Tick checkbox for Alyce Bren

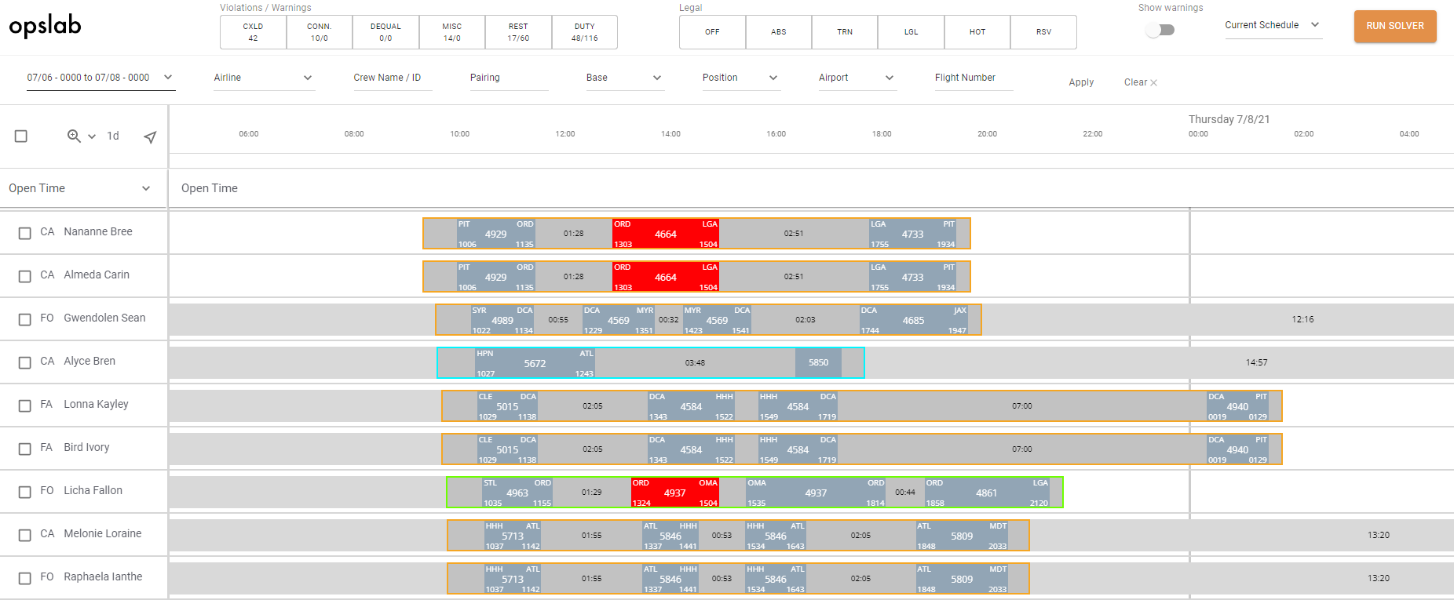(25, 362)
